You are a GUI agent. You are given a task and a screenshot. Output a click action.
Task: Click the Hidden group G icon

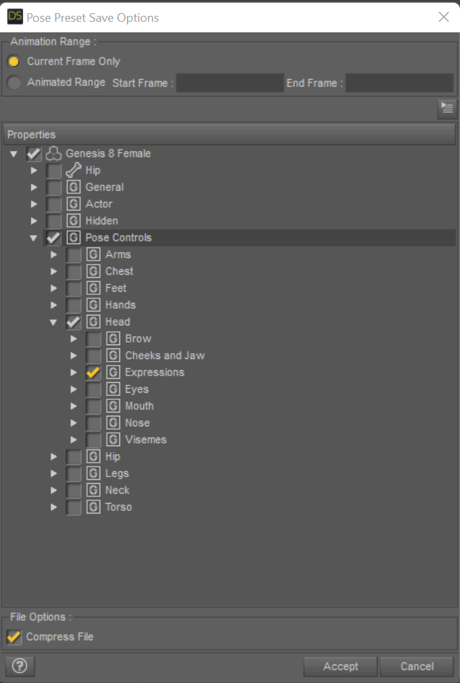(73, 221)
